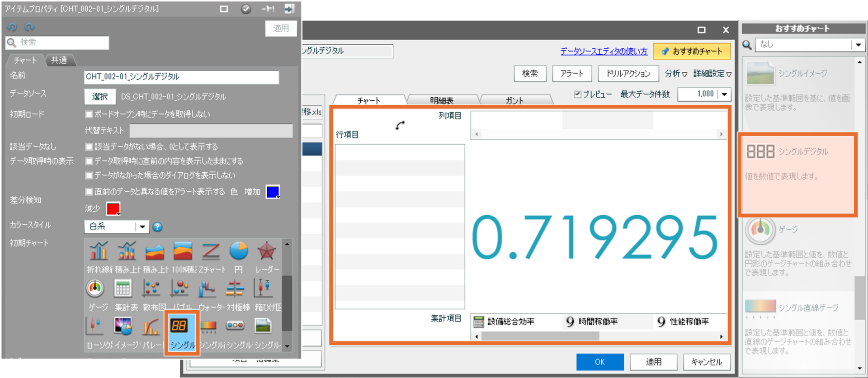Viewport: 868px width, 378px height.
Task: Switch to the ガント tab
Action: point(514,100)
